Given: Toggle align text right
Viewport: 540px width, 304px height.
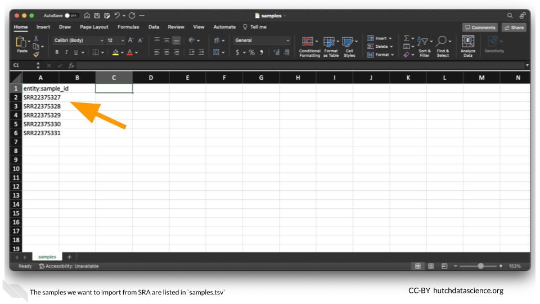Looking at the screenshot, I should click(x=176, y=52).
